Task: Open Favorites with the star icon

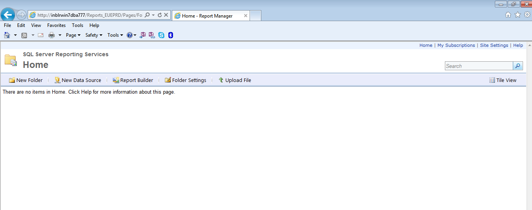Action: (518, 15)
